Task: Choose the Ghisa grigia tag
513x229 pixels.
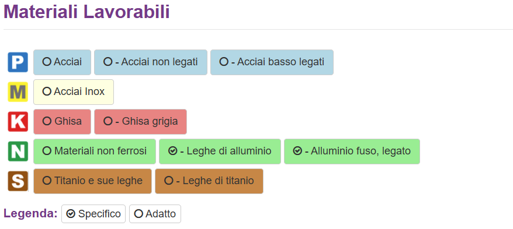Action: coord(140,122)
